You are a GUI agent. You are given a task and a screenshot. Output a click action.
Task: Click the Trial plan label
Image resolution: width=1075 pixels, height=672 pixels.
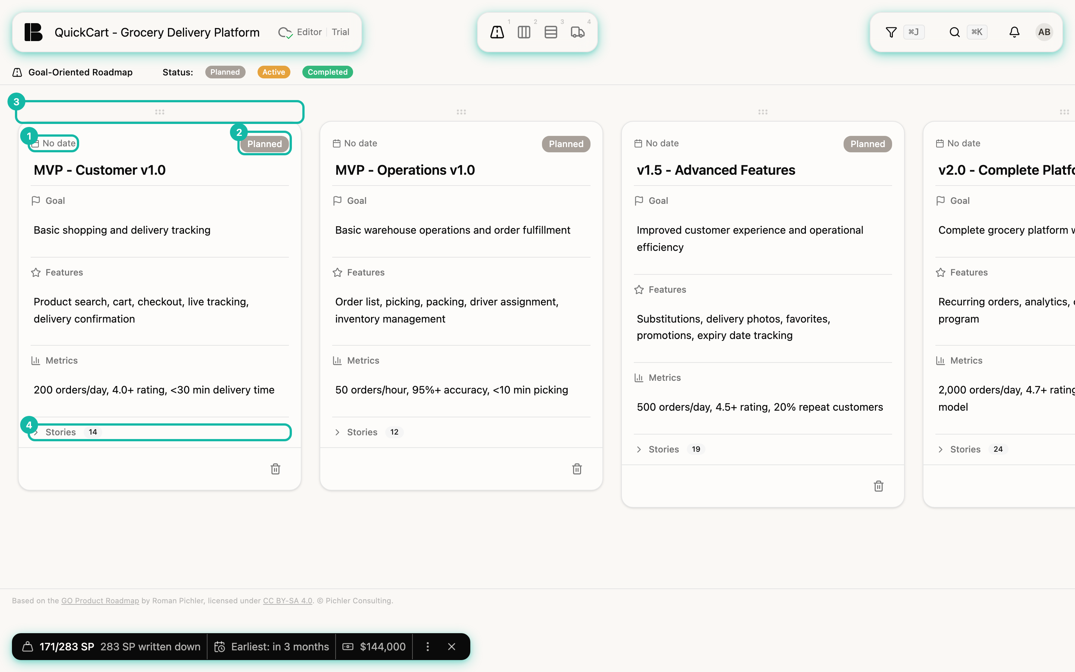340,32
